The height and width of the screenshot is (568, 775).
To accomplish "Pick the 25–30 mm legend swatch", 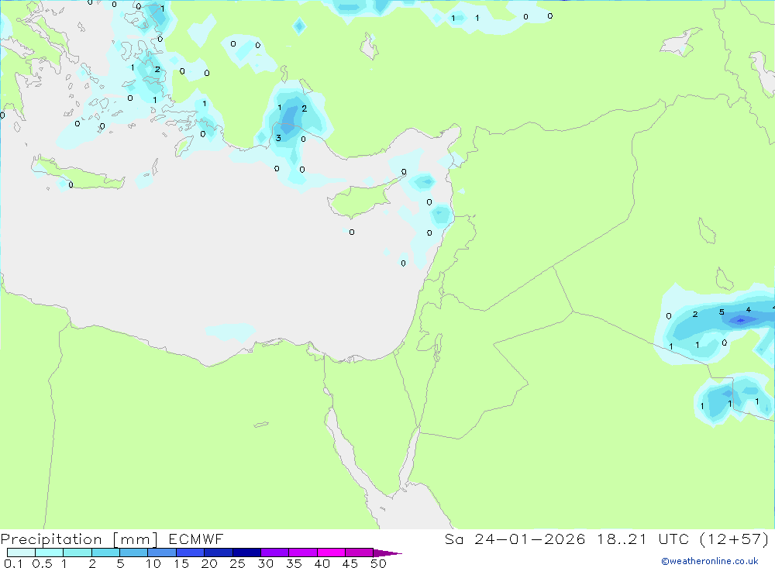I will (x=246, y=553).
